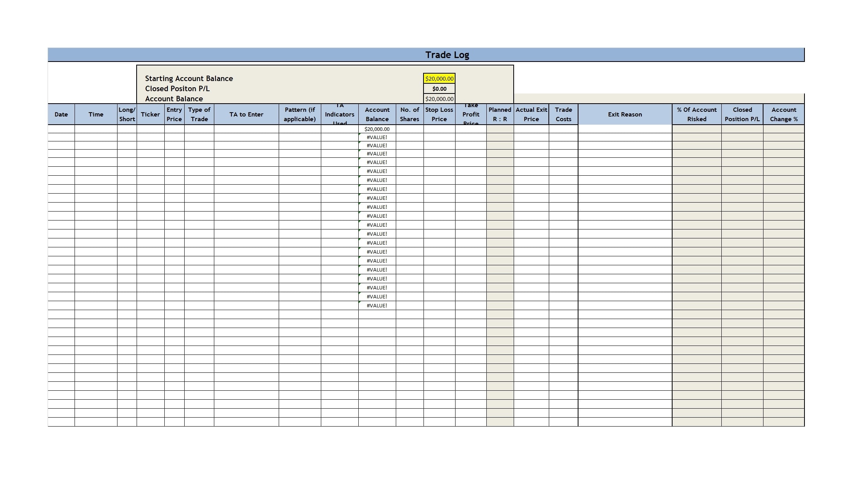
Task: Select the Entry Price header
Action: [x=174, y=114]
